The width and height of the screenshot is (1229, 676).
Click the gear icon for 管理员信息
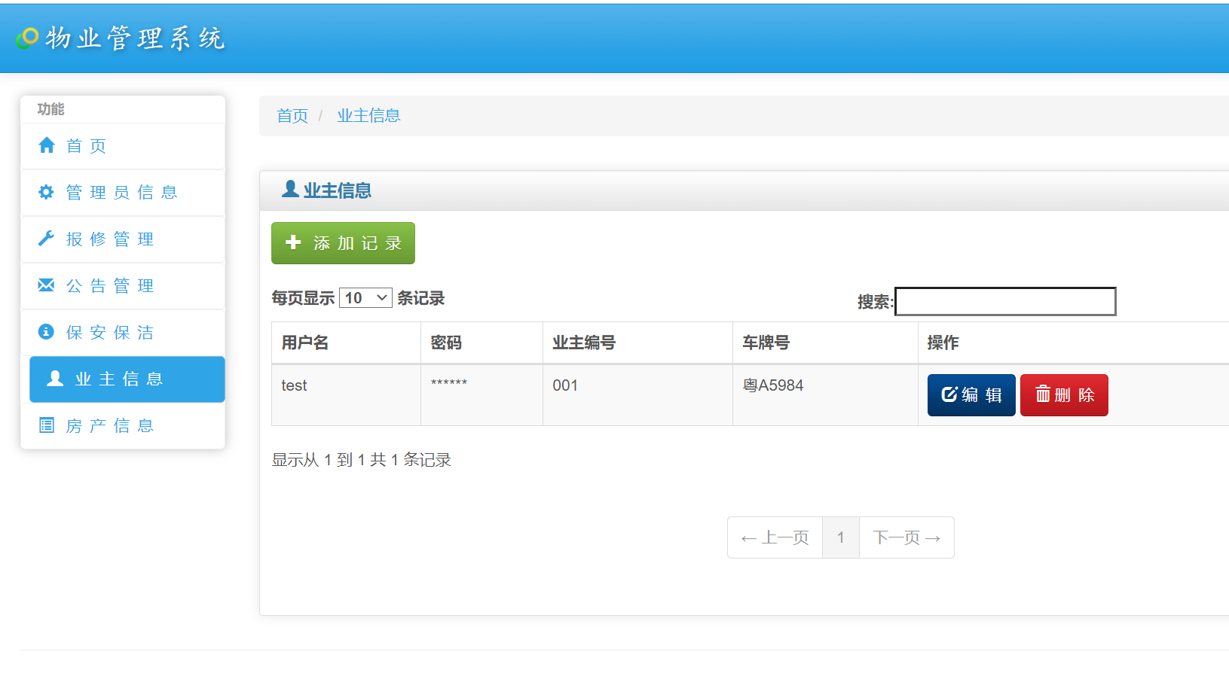46,192
